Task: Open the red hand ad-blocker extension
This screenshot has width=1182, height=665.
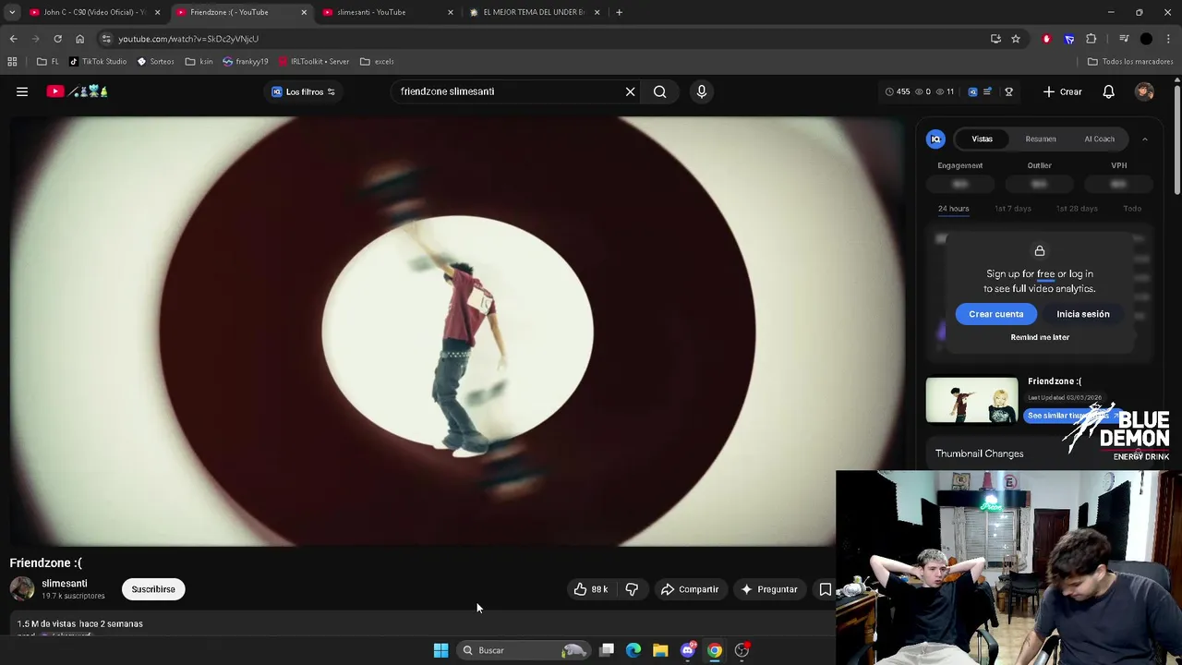Action: point(1046,39)
